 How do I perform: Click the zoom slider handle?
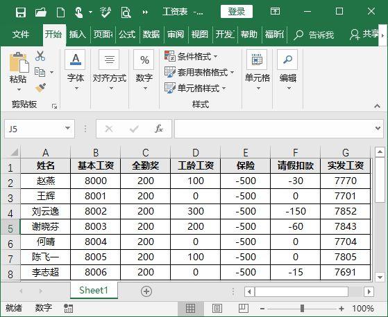302,309
